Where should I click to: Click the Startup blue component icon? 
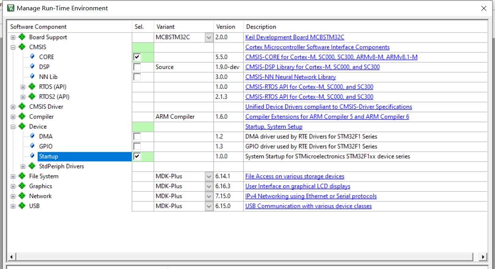(32, 156)
